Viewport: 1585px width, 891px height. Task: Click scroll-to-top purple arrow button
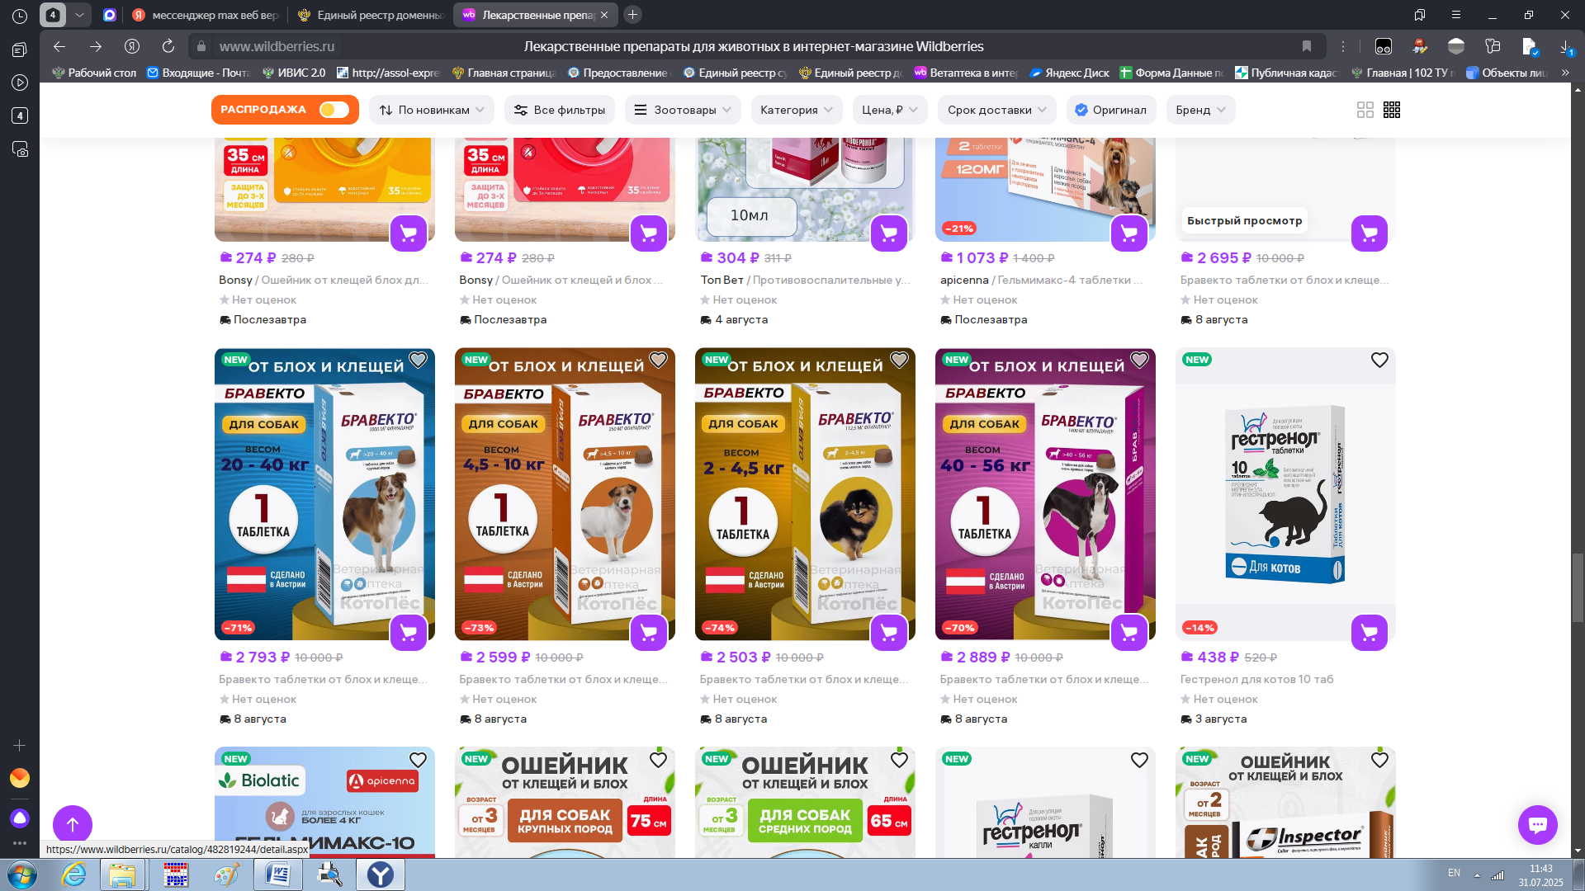click(73, 825)
